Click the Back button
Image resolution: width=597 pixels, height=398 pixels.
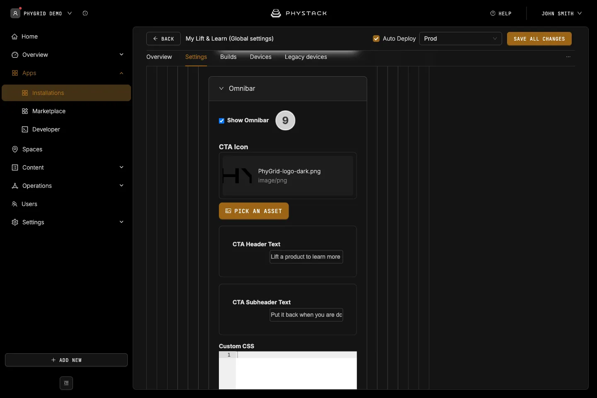[x=163, y=39]
